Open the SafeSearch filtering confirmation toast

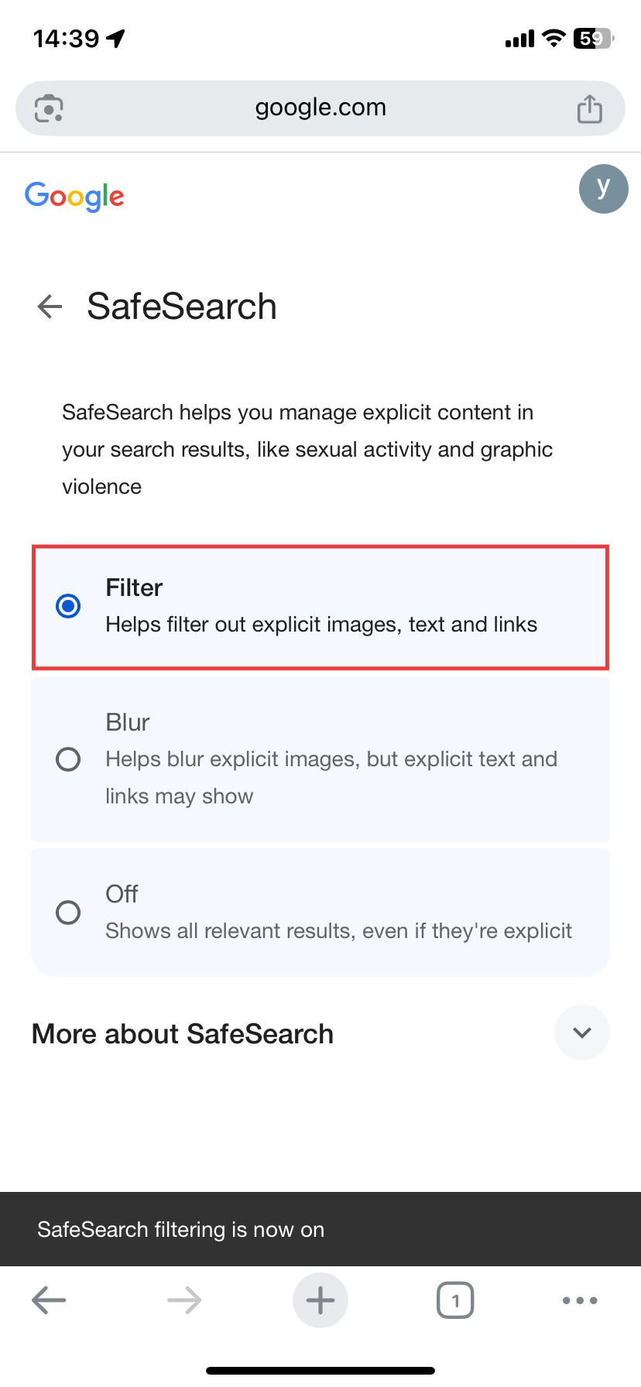coord(180,1229)
